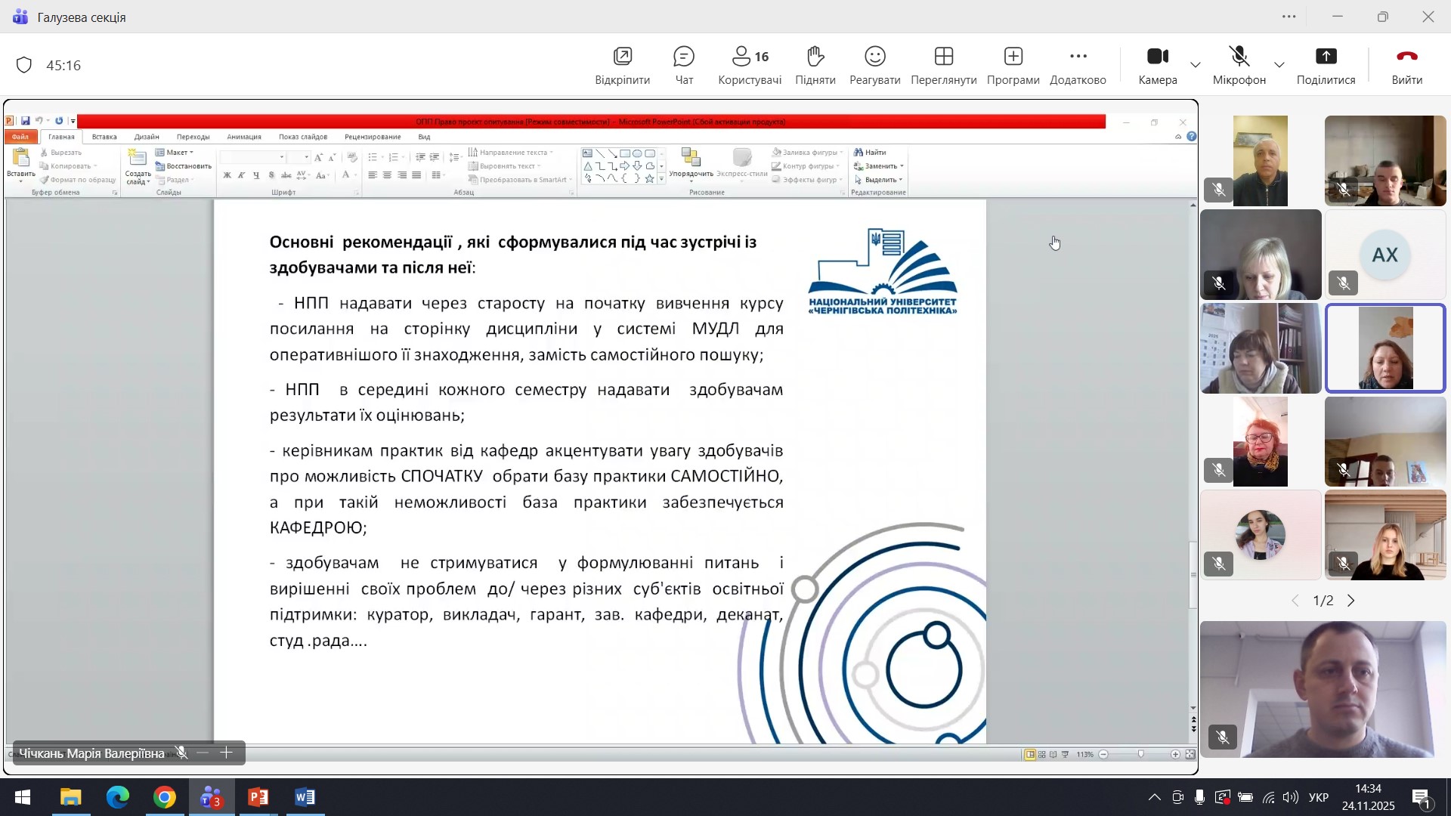Screen dimensions: 1451x816
Task: Select the AX participant tile
Action: click(1384, 255)
